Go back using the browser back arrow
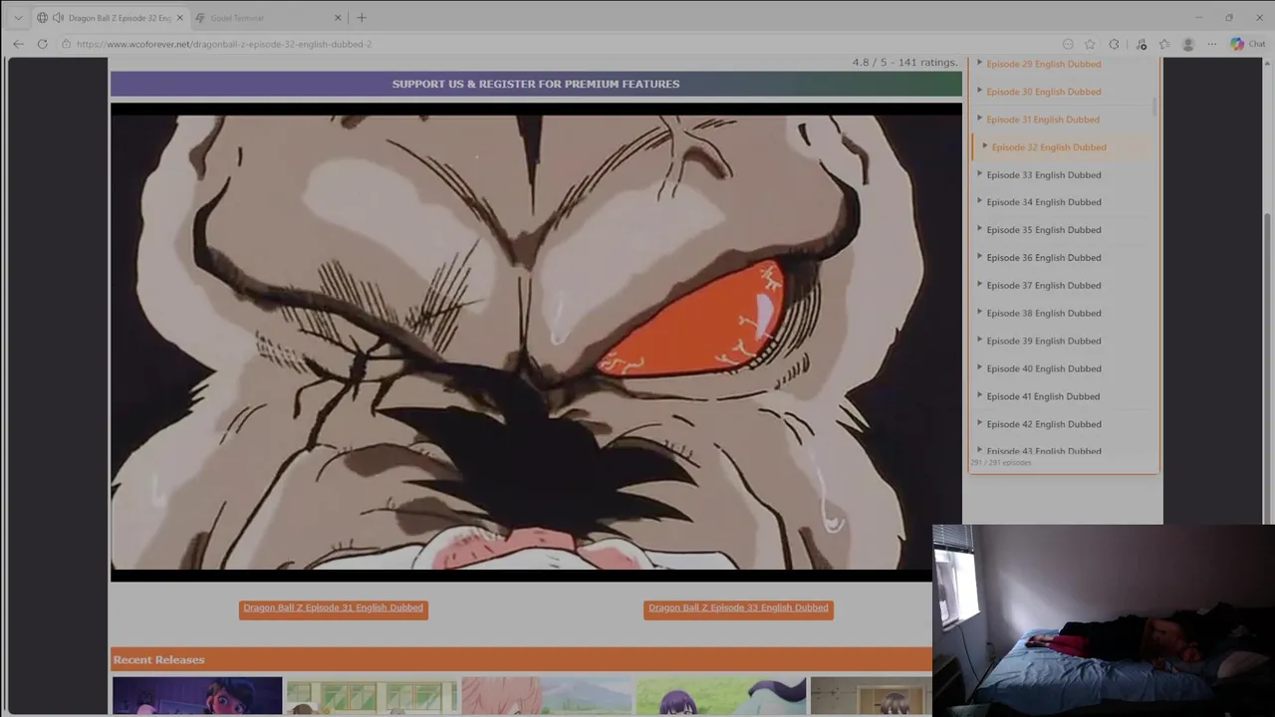The image size is (1275, 717). [x=18, y=44]
